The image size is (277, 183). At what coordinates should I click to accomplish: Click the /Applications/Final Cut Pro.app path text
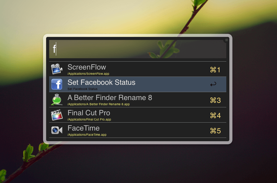pyautogui.click(x=89, y=120)
